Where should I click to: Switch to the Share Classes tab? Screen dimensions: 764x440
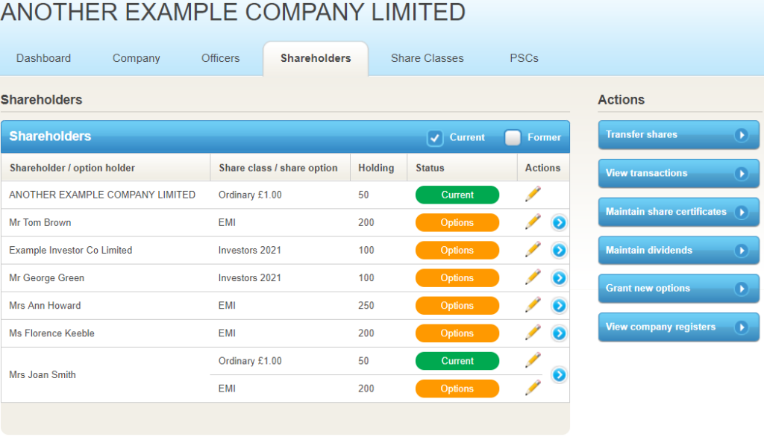click(x=427, y=58)
